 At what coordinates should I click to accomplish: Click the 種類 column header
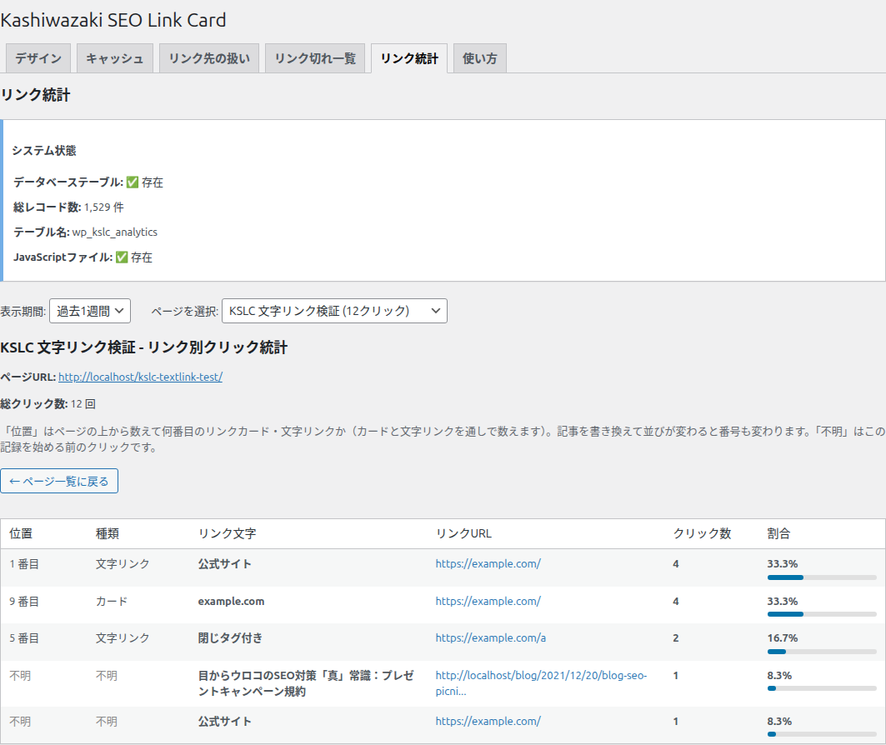tap(108, 534)
